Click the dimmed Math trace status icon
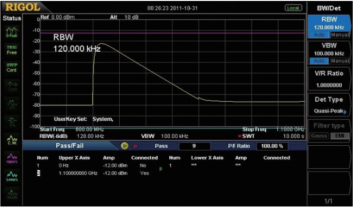 (12, 194)
